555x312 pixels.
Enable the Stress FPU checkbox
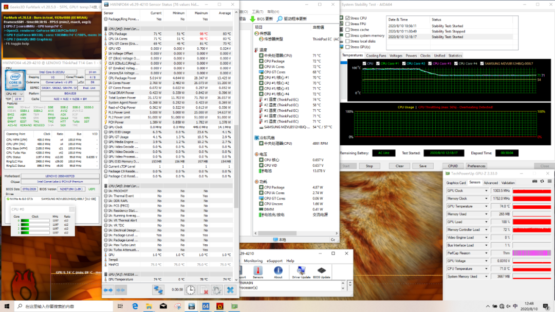(x=347, y=24)
